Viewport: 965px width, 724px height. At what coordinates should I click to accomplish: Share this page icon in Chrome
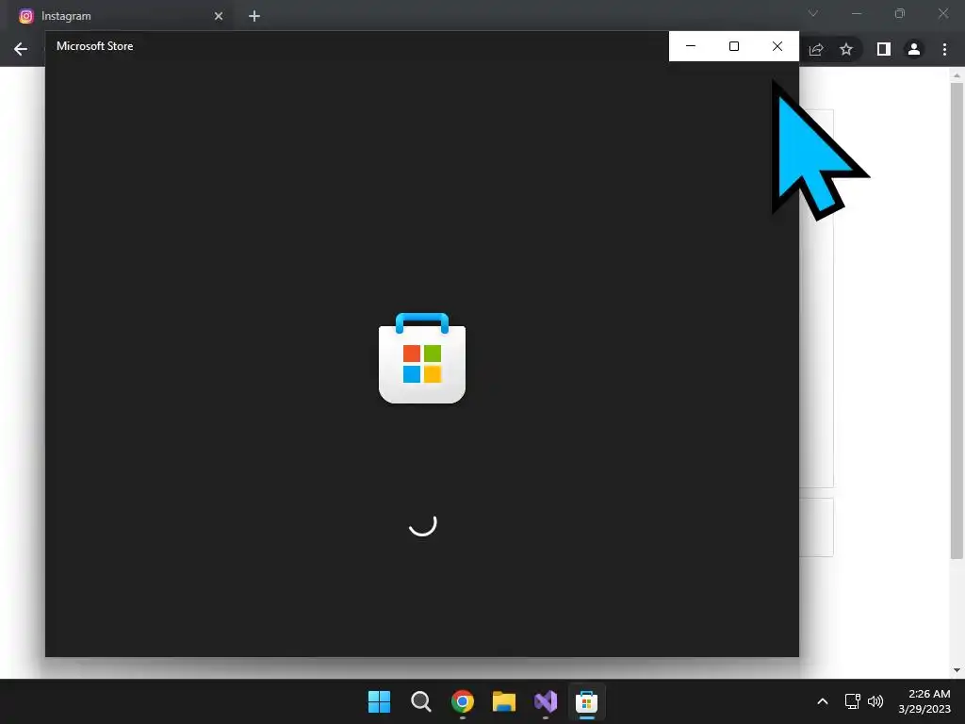[816, 49]
